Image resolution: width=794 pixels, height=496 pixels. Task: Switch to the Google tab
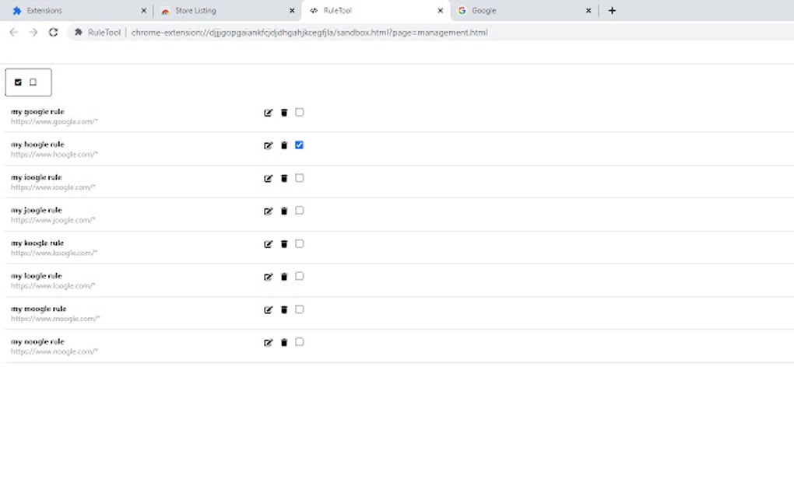(x=525, y=11)
